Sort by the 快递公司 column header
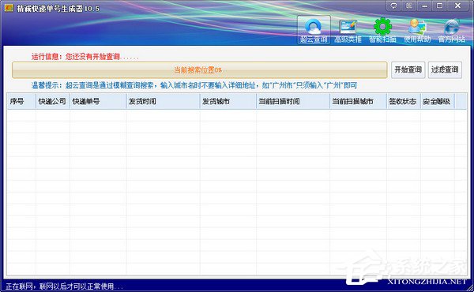This screenshot has width=474, height=292. pyautogui.click(x=53, y=101)
